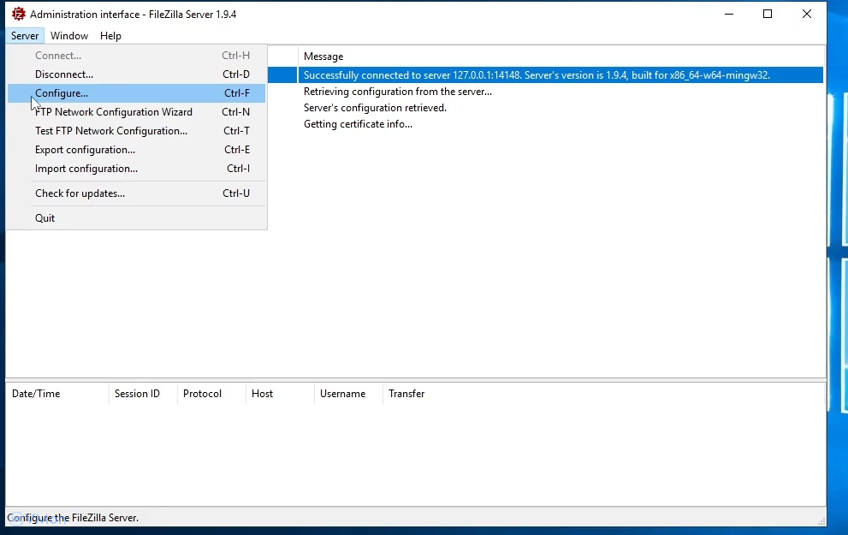Click the FileZilla Server title bar icon
Screen dimensions: 848x535
point(18,14)
